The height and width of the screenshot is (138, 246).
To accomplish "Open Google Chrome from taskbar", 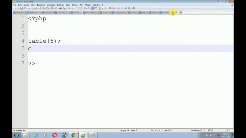I will pyautogui.click(x=73, y=135).
